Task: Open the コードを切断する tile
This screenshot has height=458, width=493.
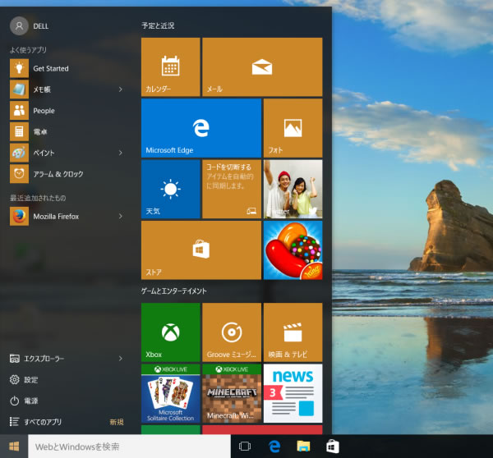Action: pos(232,189)
